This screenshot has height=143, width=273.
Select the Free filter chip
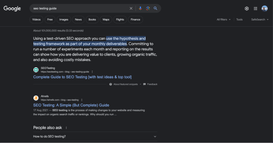tap(50, 20)
